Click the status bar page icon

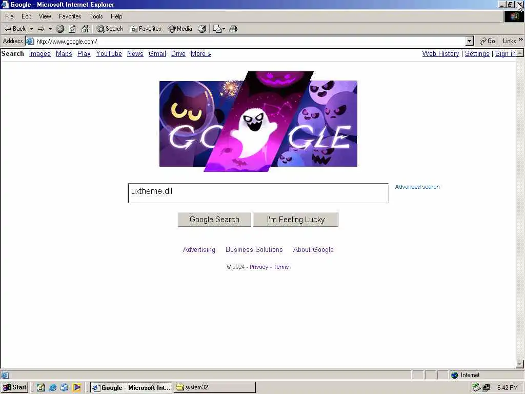point(5,375)
